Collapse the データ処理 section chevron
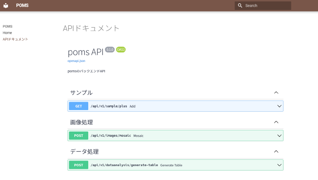The width and height of the screenshot is (318, 180). point(276,152)
